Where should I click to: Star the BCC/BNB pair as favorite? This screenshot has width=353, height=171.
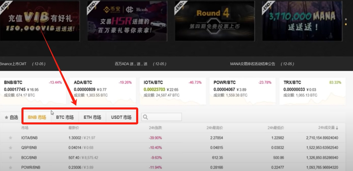point(10,157)
